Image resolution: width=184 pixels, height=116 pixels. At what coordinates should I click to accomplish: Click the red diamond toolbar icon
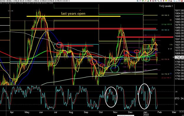[x=150, y=1]
